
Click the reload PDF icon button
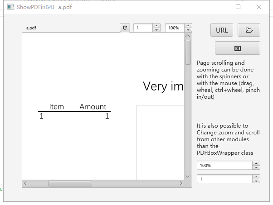coord(125,28)
